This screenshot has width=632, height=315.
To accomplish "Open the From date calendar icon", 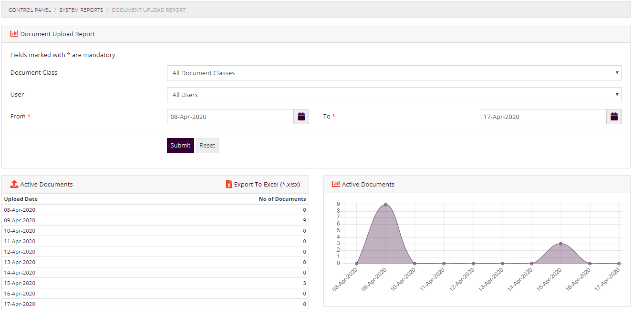I will [301, 116].
